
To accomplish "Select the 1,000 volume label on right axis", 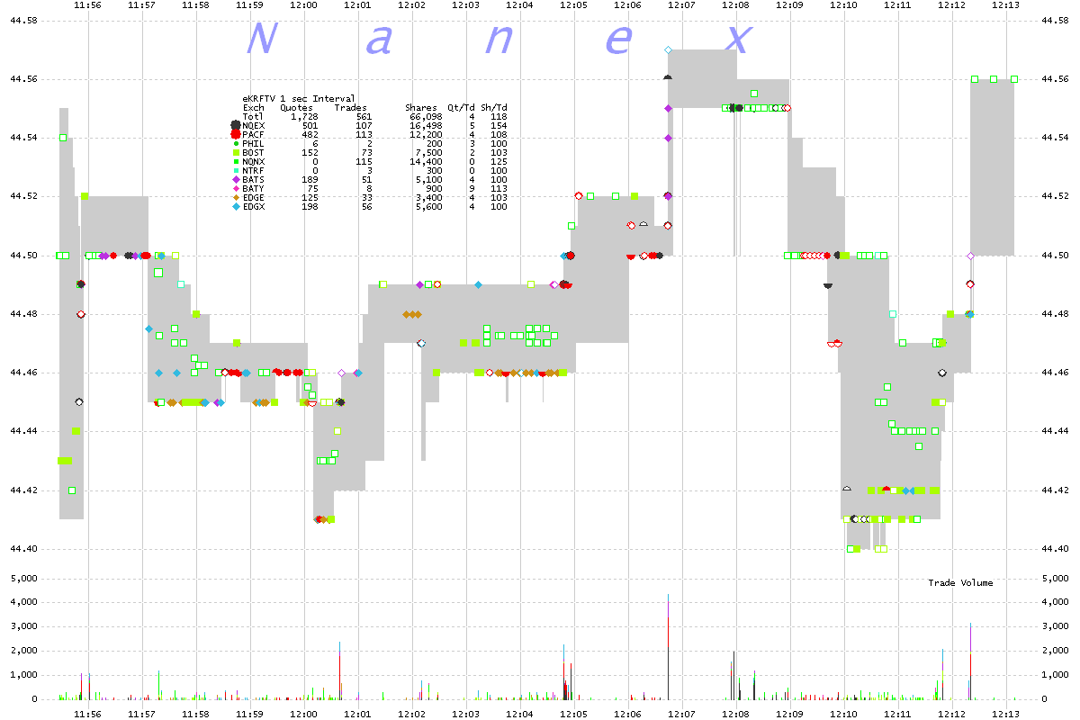I will point(1056,675).
